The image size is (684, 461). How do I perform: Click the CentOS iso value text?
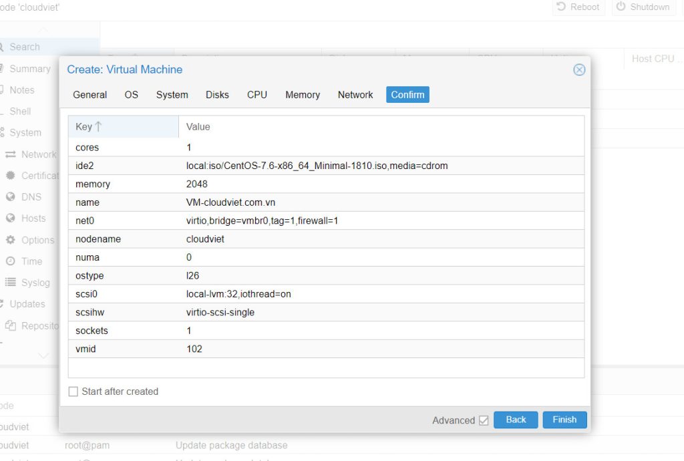[x=317, y=166]
